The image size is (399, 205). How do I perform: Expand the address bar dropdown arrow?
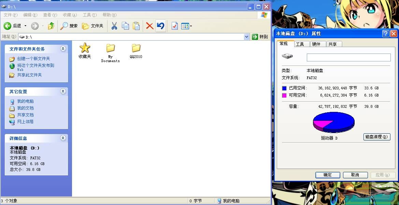[x=247, y=37]
